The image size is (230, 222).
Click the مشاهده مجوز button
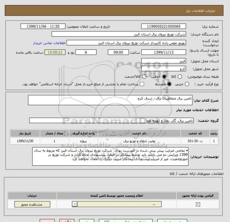(x=32, y=204)
